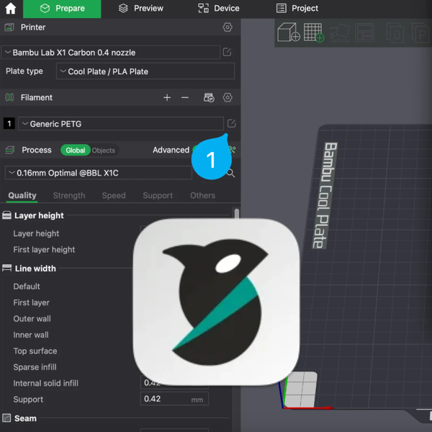Click the Filament section spool icon
The image size is (432, 432).
9,97
